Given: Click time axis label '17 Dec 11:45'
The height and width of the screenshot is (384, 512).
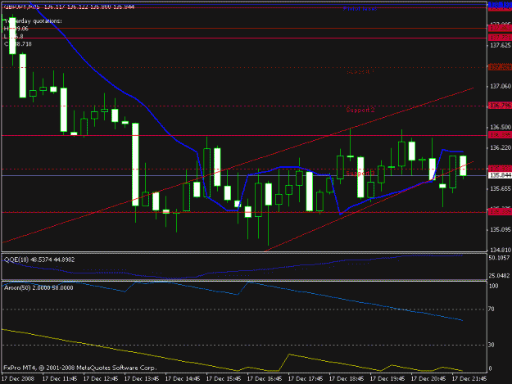Looking at the screenshot, I should (x=60, y=378).
